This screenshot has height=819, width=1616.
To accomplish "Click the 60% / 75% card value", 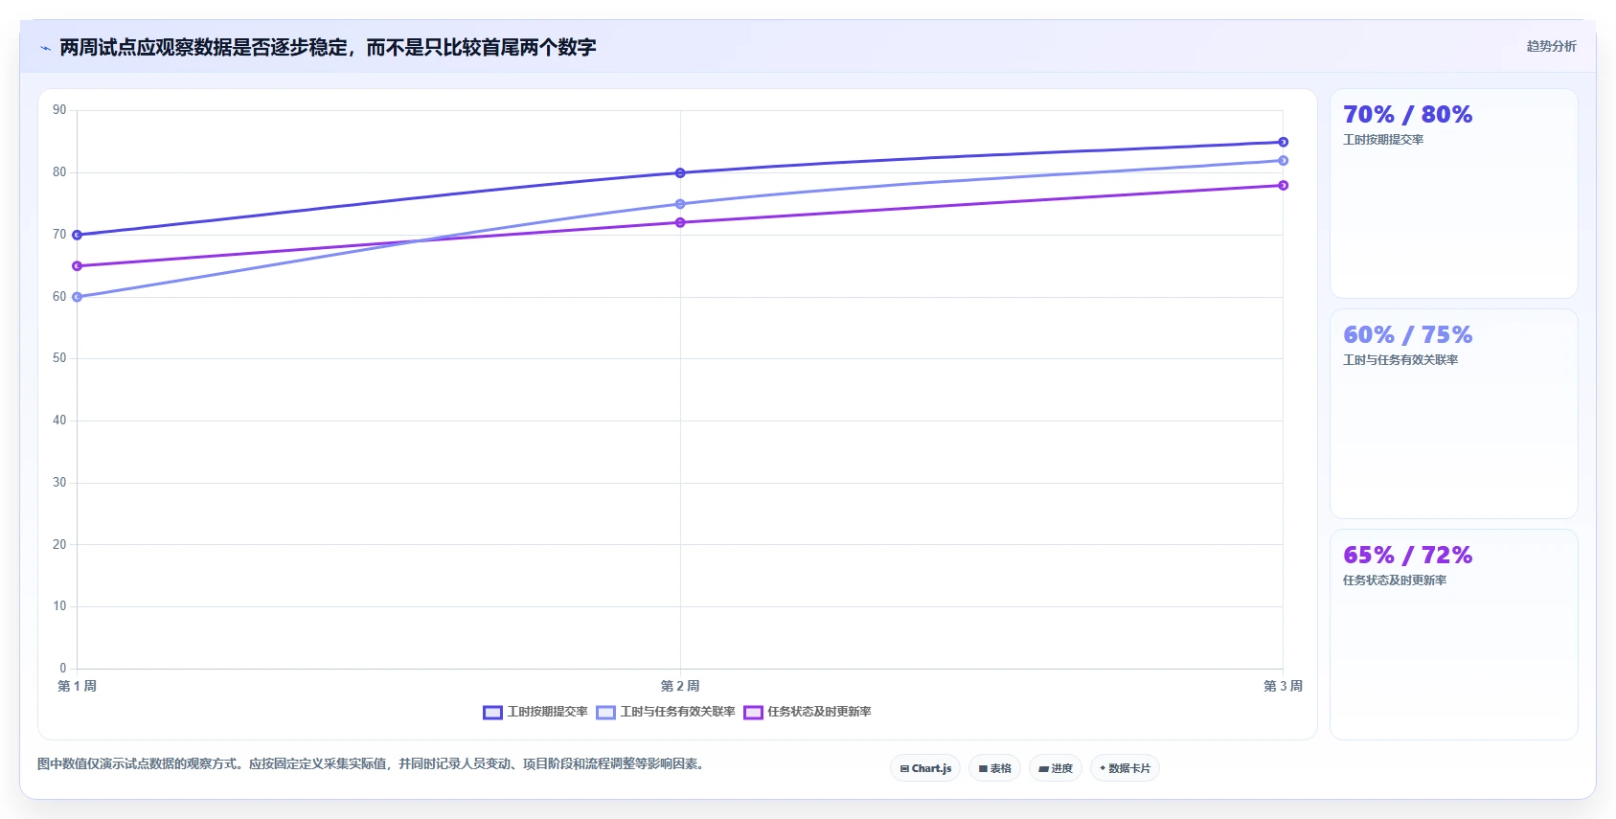I will point(1407,335).
